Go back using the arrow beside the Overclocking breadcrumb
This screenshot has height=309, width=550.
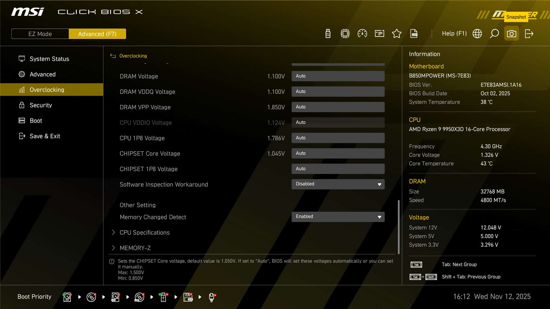(113, 56)
